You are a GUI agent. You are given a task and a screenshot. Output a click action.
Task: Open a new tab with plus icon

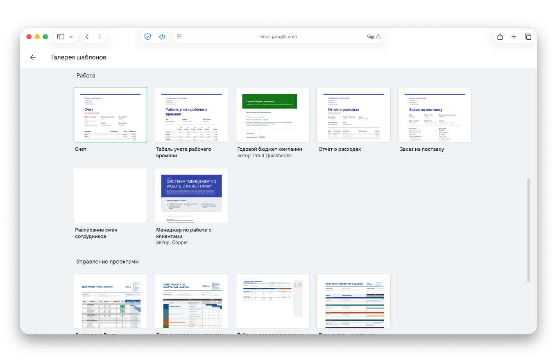[514, 37]
